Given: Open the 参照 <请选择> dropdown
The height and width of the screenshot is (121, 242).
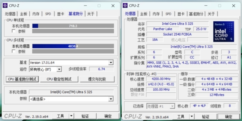Looking at the screenshot, I should click(x=111, y=99).
